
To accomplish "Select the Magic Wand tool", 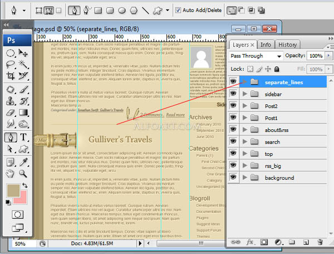I will 23,65.
